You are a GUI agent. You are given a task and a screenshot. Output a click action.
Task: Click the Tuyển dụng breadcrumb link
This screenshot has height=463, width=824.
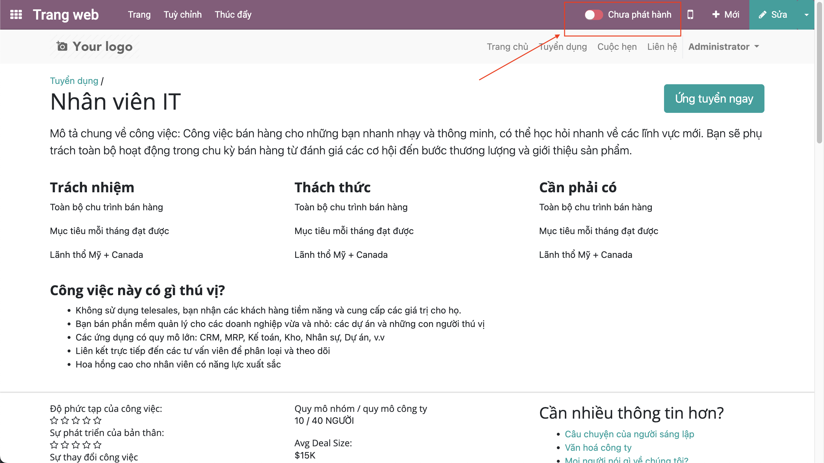coord(74,81)
